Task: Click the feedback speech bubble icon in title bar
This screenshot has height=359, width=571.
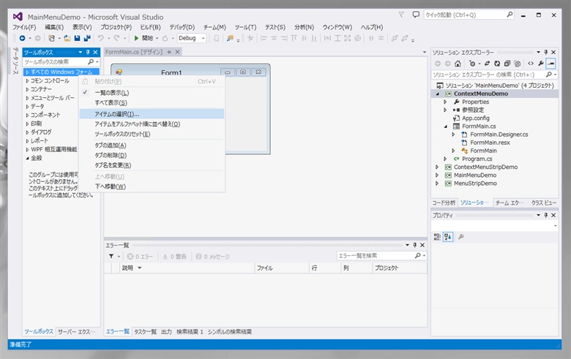Action: click(x=416, y=15)
